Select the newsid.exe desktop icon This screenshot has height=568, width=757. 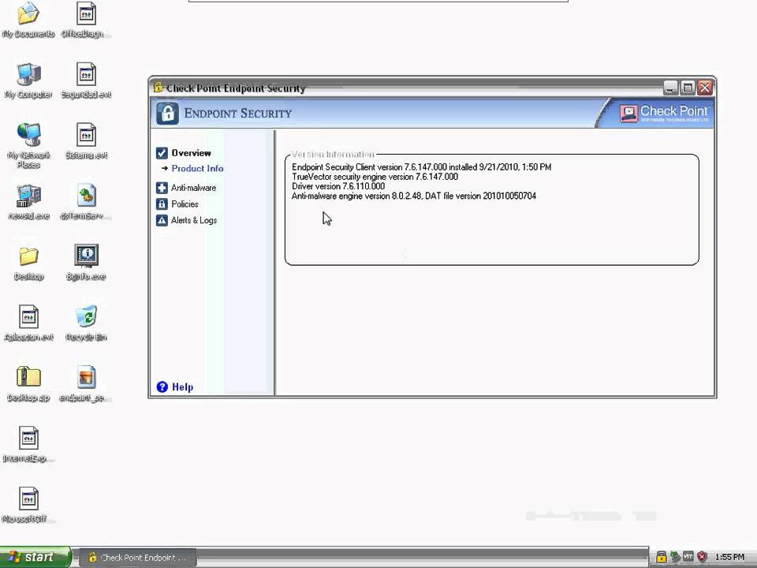pyautogui.click(x=28, y=202)
